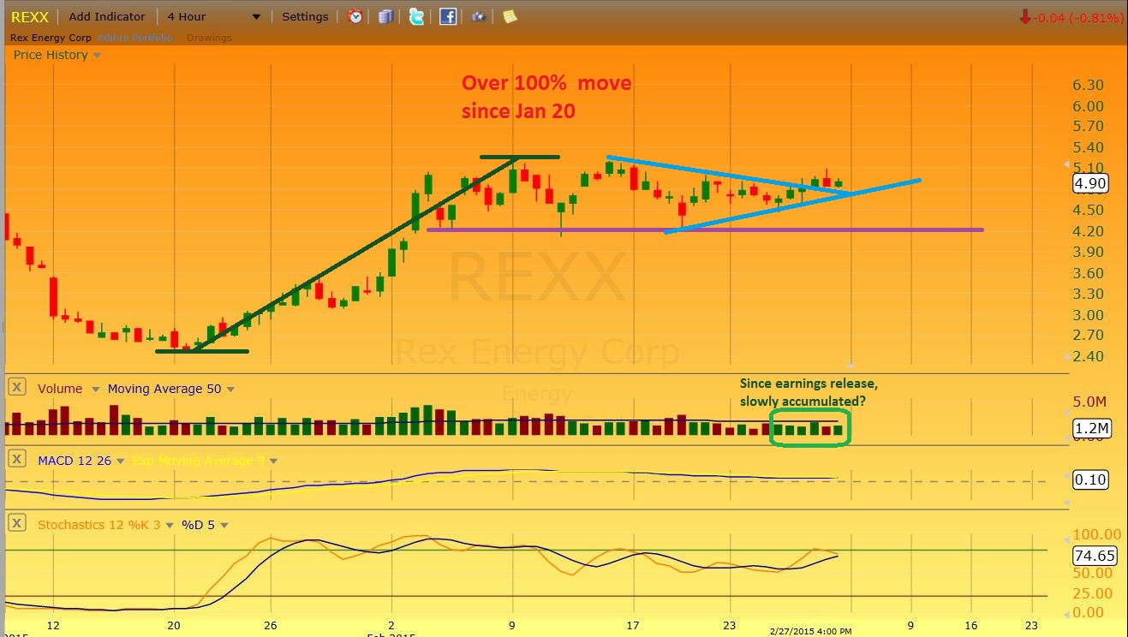
Task: Click the %D 5 label
Action: pyautogui.click(x=198, y=525)
